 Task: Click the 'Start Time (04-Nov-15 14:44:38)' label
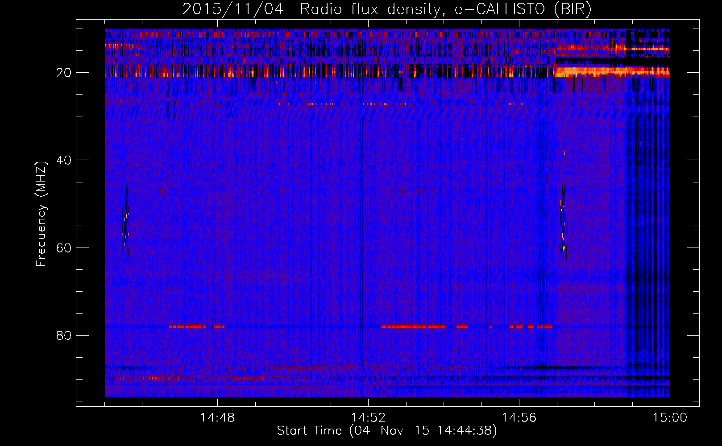387,431
